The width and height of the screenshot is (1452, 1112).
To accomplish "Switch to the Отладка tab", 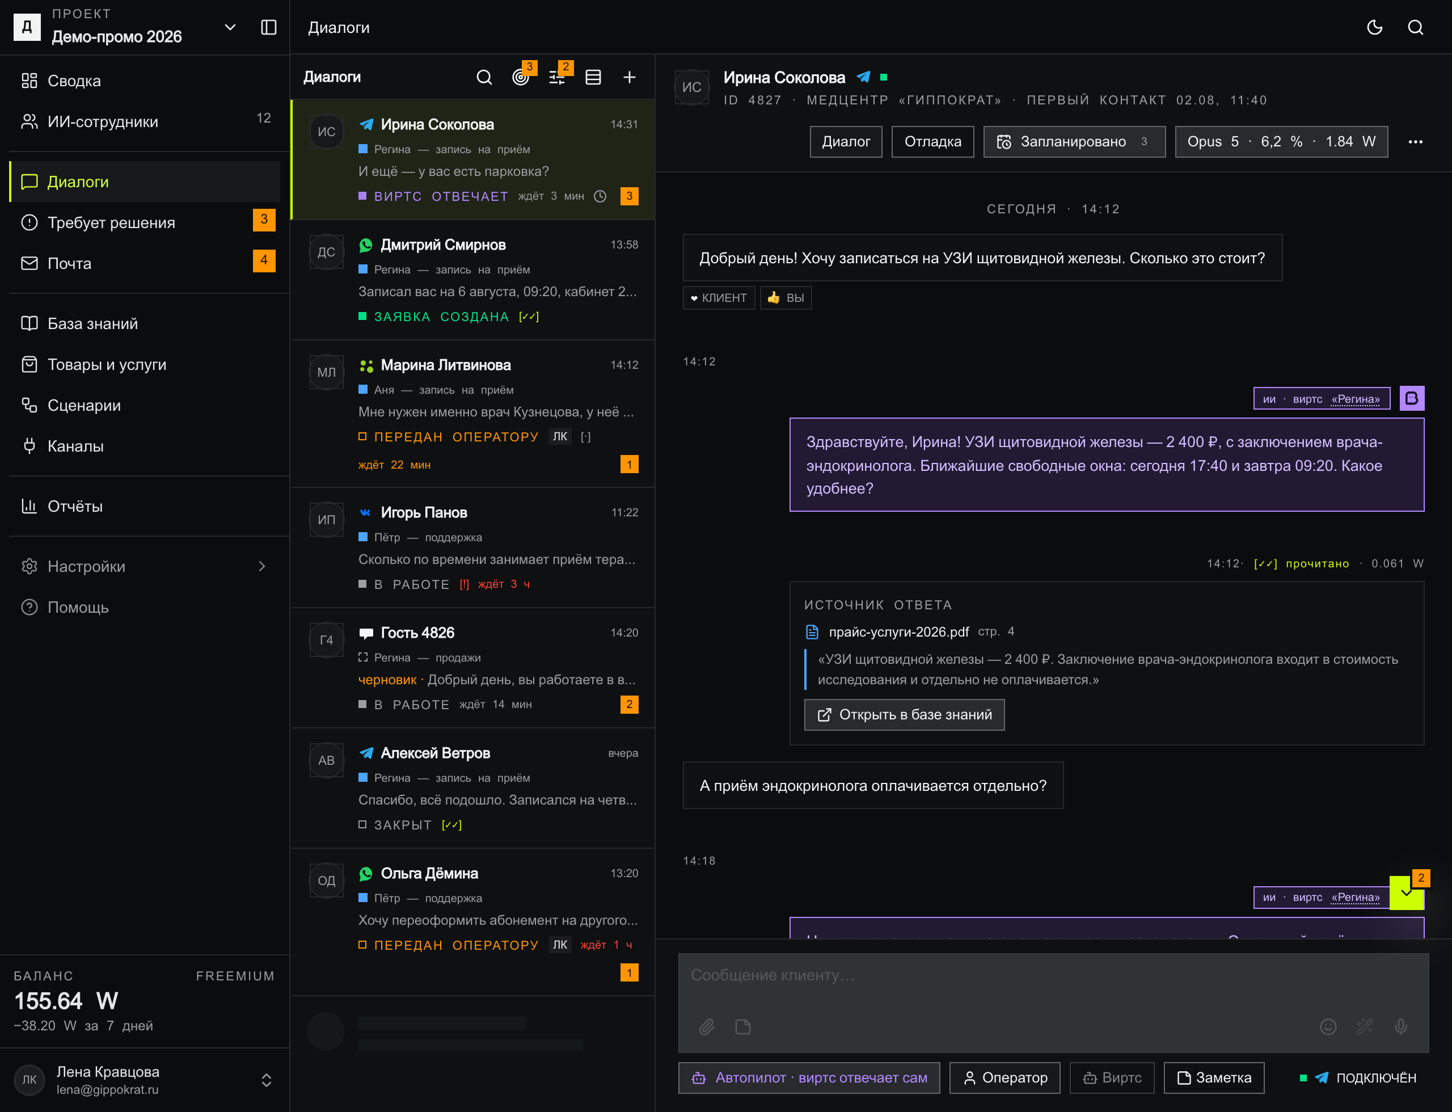I will pos(932,142).
